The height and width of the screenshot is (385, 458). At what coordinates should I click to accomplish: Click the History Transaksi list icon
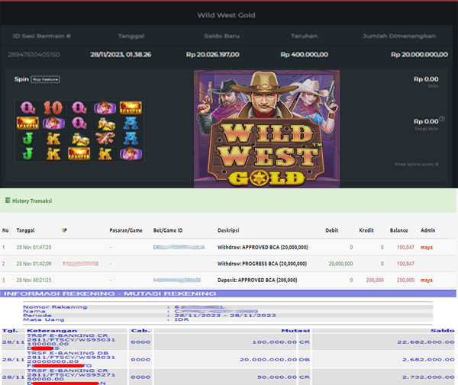8,201
